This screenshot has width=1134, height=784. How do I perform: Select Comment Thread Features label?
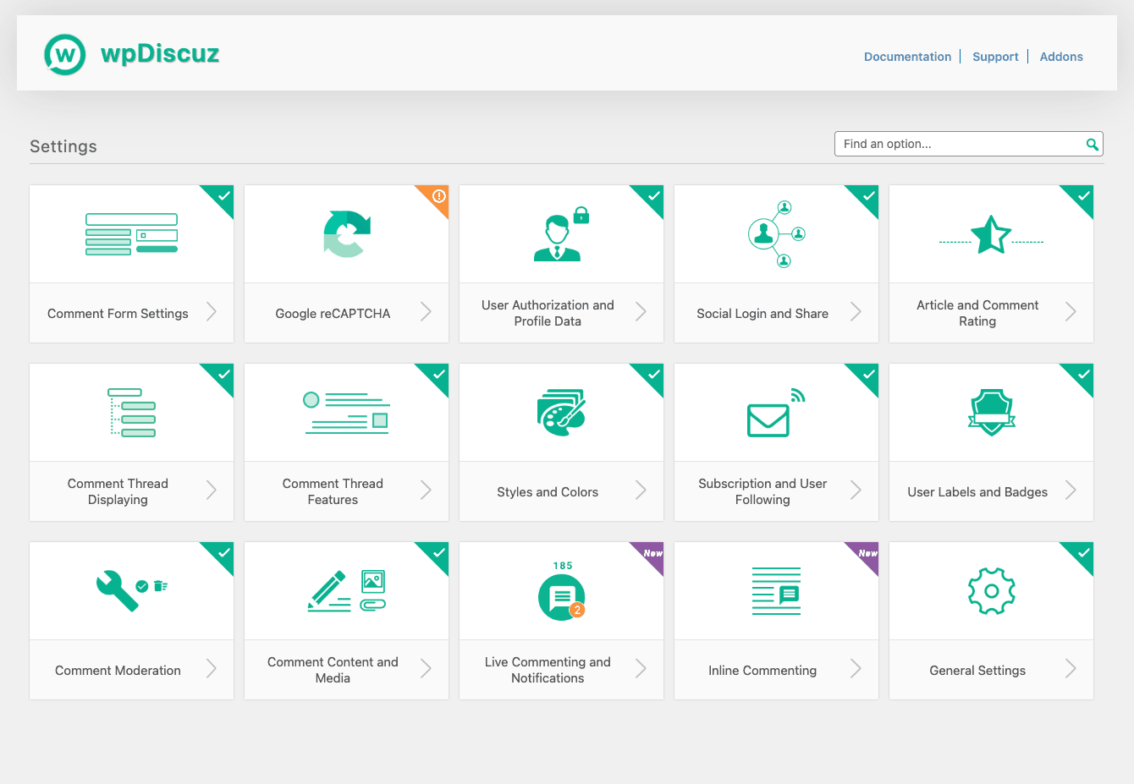(333, 491)
